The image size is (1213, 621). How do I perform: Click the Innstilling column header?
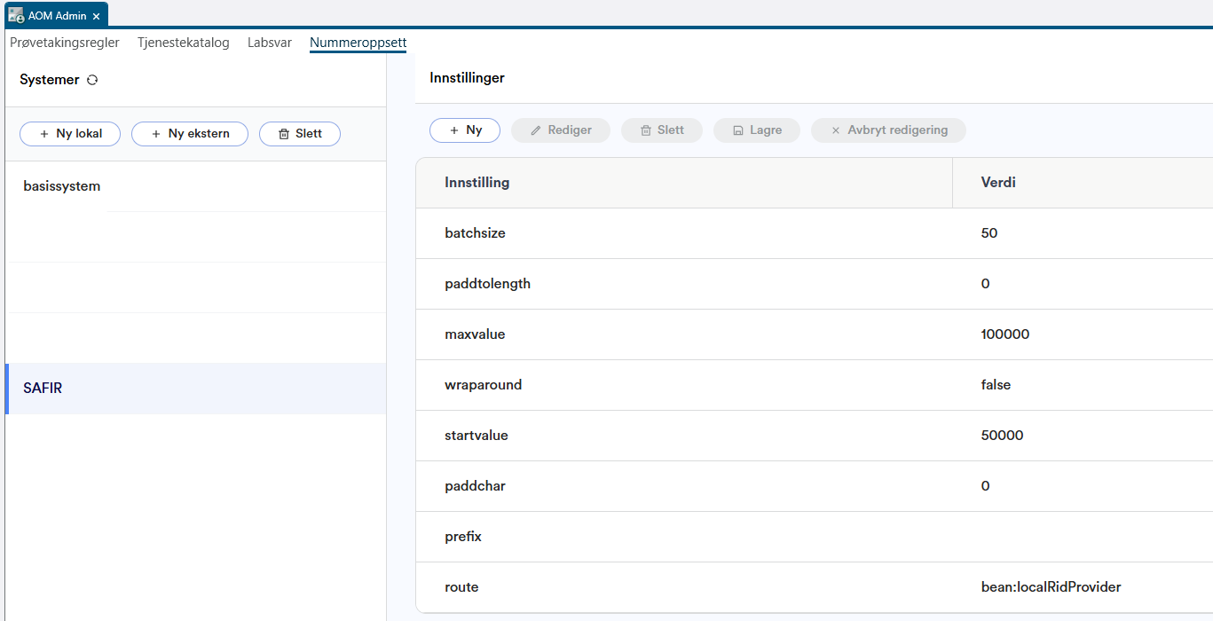(x=477, y=183)
